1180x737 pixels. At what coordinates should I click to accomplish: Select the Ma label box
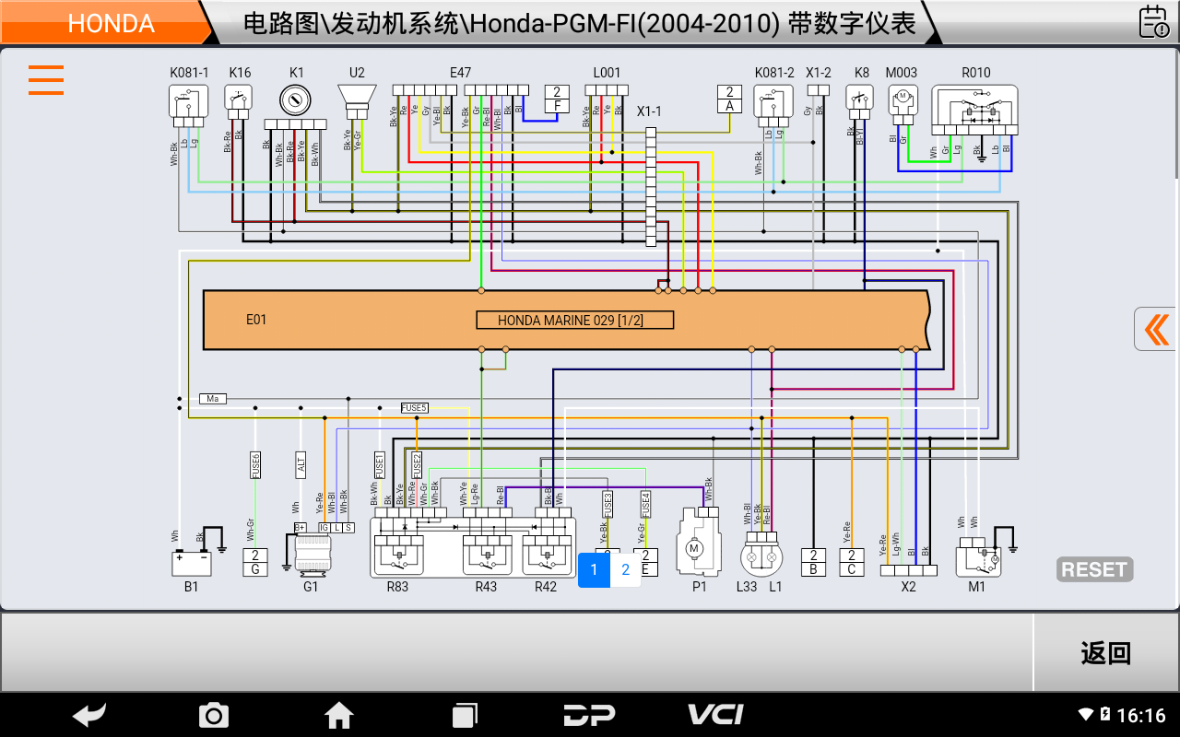point(213,399)
